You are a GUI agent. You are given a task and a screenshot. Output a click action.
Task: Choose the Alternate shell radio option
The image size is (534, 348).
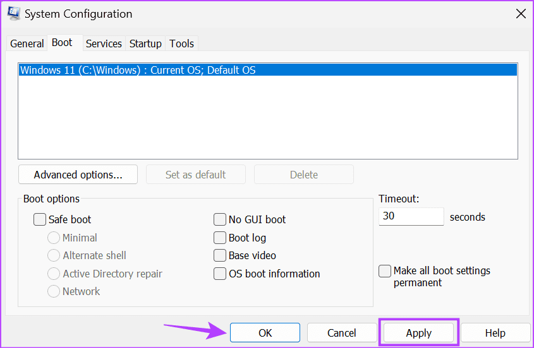click(x=54, y=255)
